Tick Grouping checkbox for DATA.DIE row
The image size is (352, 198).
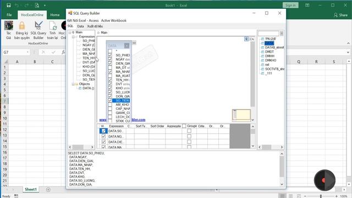pyautogui.click(x=189, y=142)
